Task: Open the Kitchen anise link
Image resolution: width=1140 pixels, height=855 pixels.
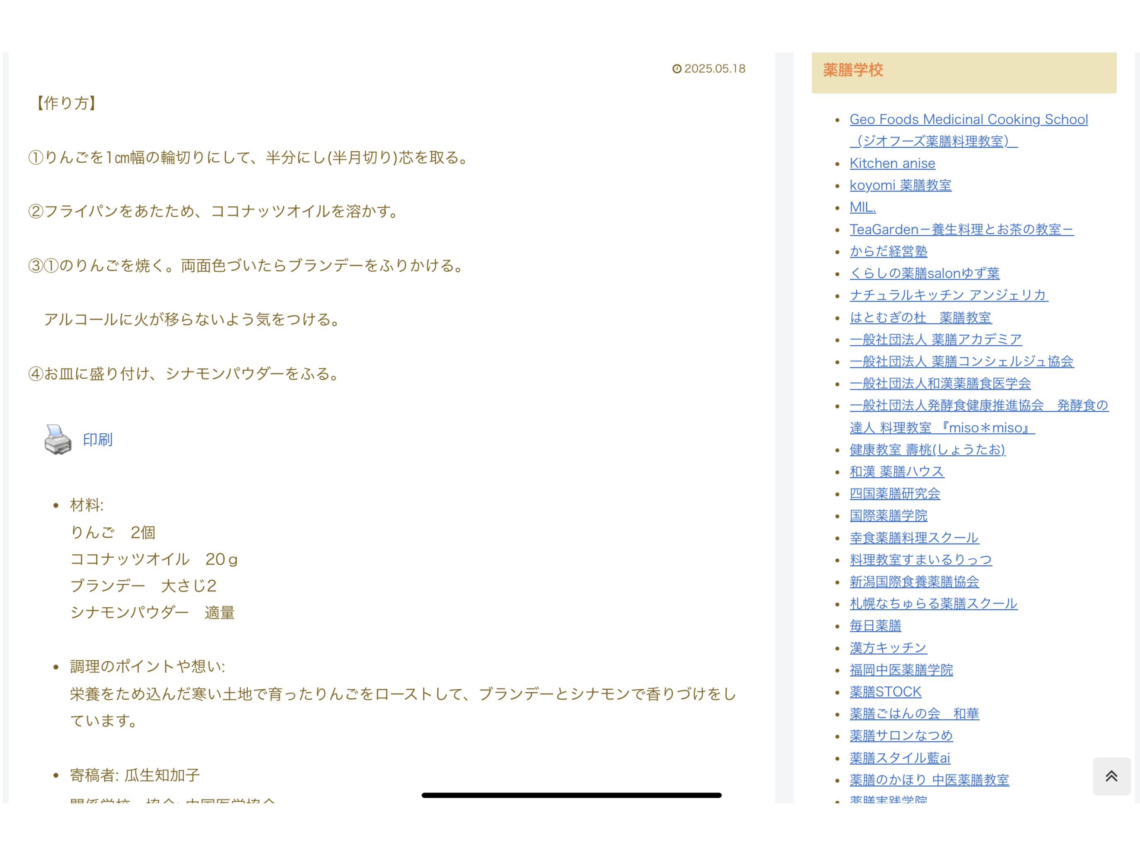Action: tap(892, 163)
